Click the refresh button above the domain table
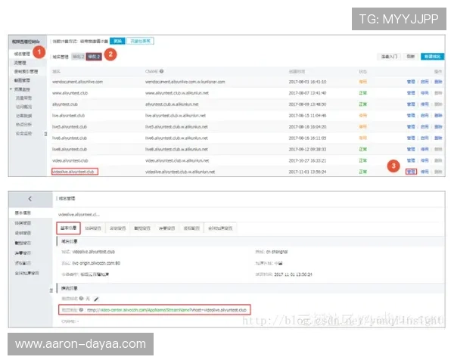Screen dimensions: 454x363 (411, 57)
